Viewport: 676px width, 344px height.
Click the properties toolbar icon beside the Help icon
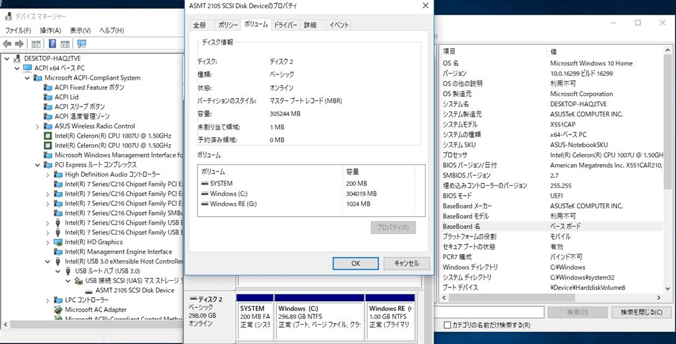(65, 44)
